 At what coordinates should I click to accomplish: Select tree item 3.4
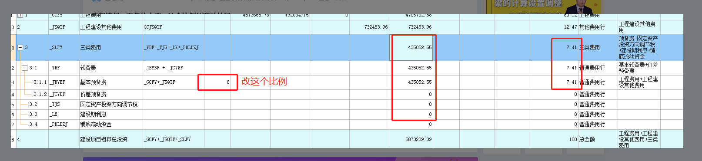(x=33, y=124)
